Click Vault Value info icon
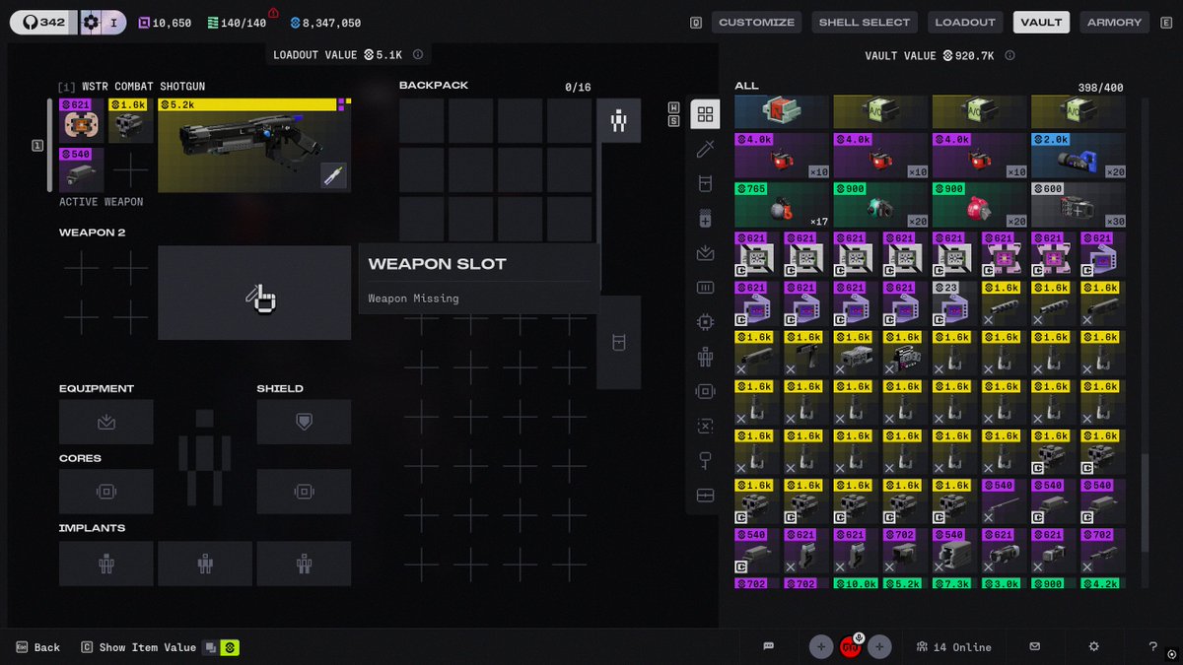1183x665 pixels. pos(1010,56)
